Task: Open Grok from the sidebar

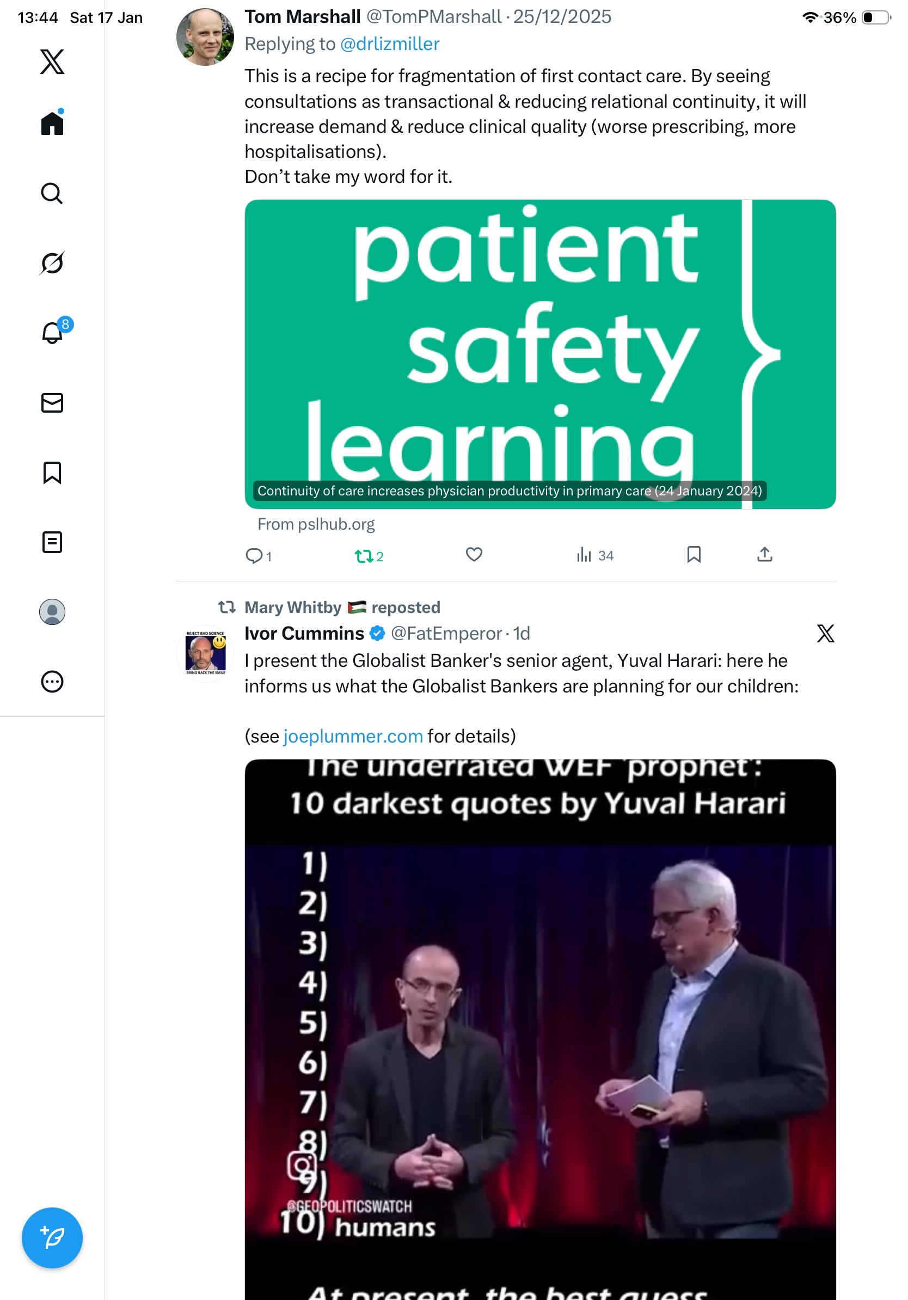Action: [x=52, y=263]
